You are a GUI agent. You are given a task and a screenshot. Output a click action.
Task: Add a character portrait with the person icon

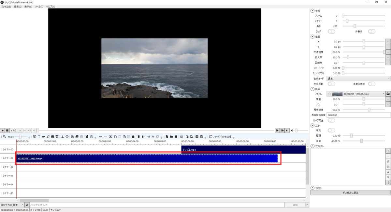pyautogui.click(x=63, y=136)
